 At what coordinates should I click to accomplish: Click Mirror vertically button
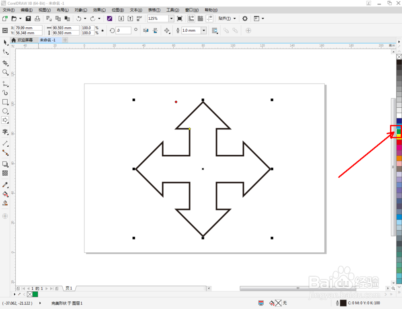tap(155, 31)
